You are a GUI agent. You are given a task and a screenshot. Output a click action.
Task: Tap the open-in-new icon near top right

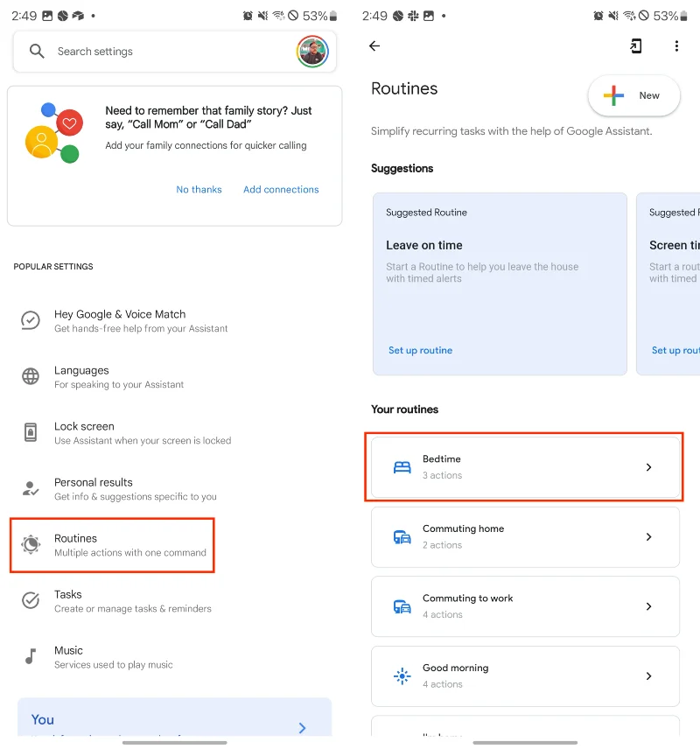[x=636, y=45]
